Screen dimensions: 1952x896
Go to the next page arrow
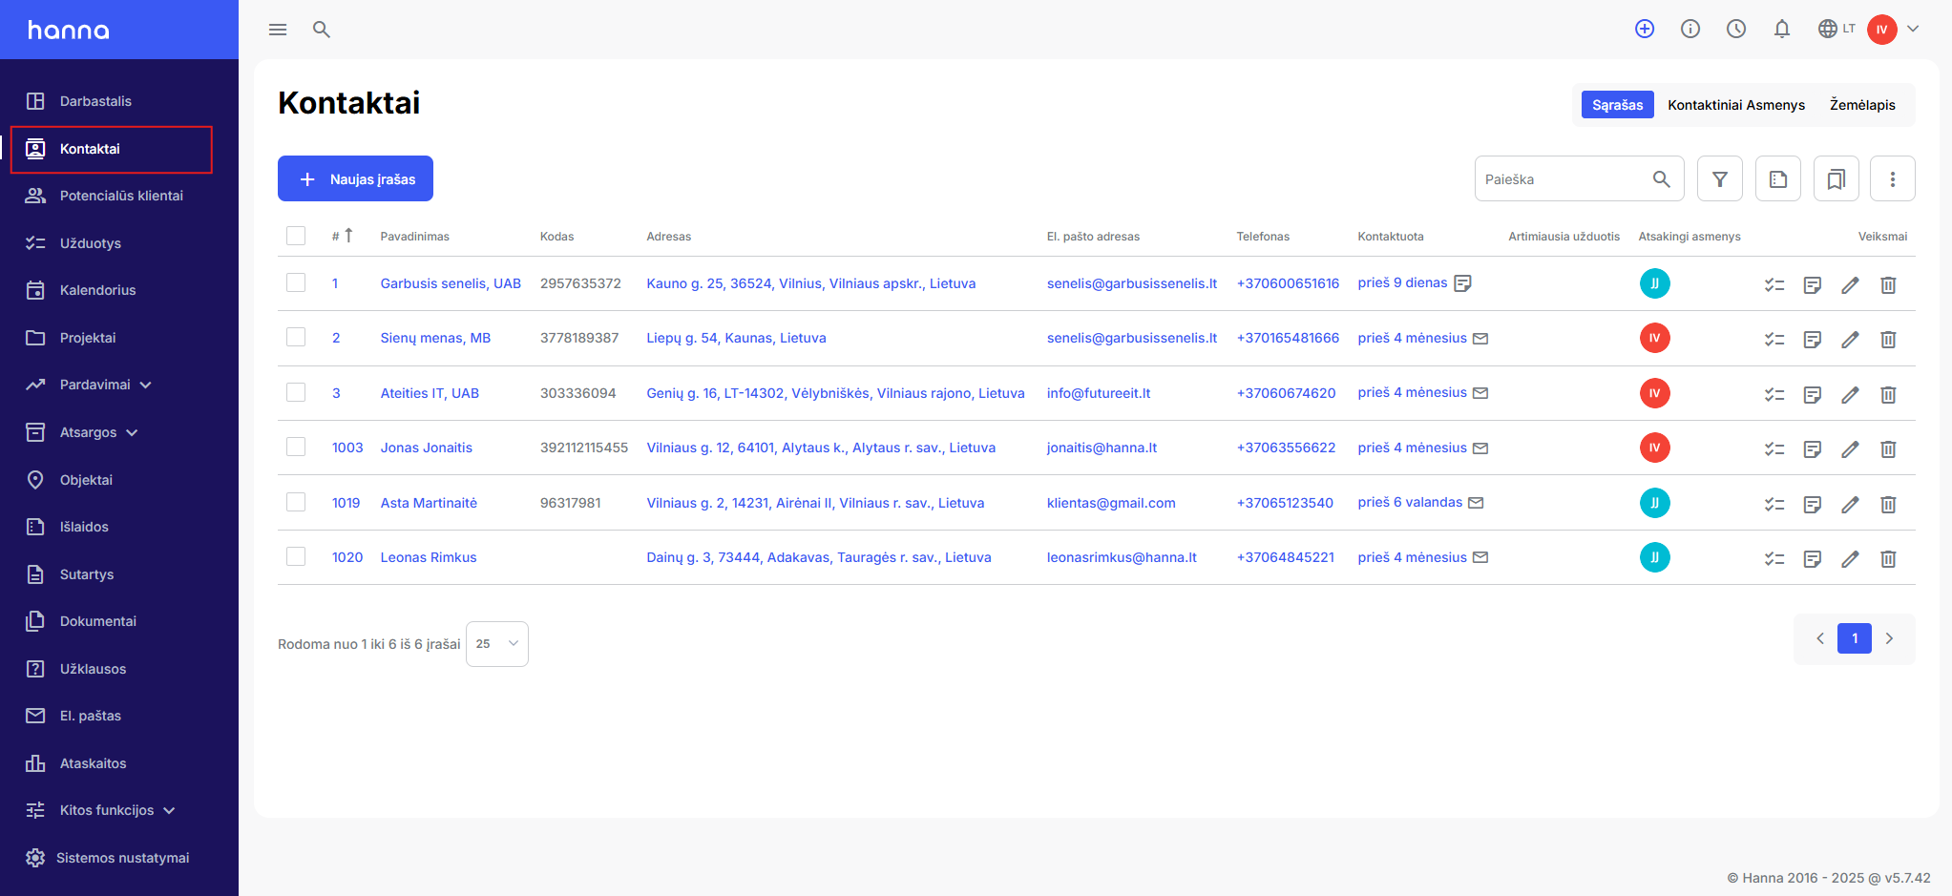click(1889, 638)
